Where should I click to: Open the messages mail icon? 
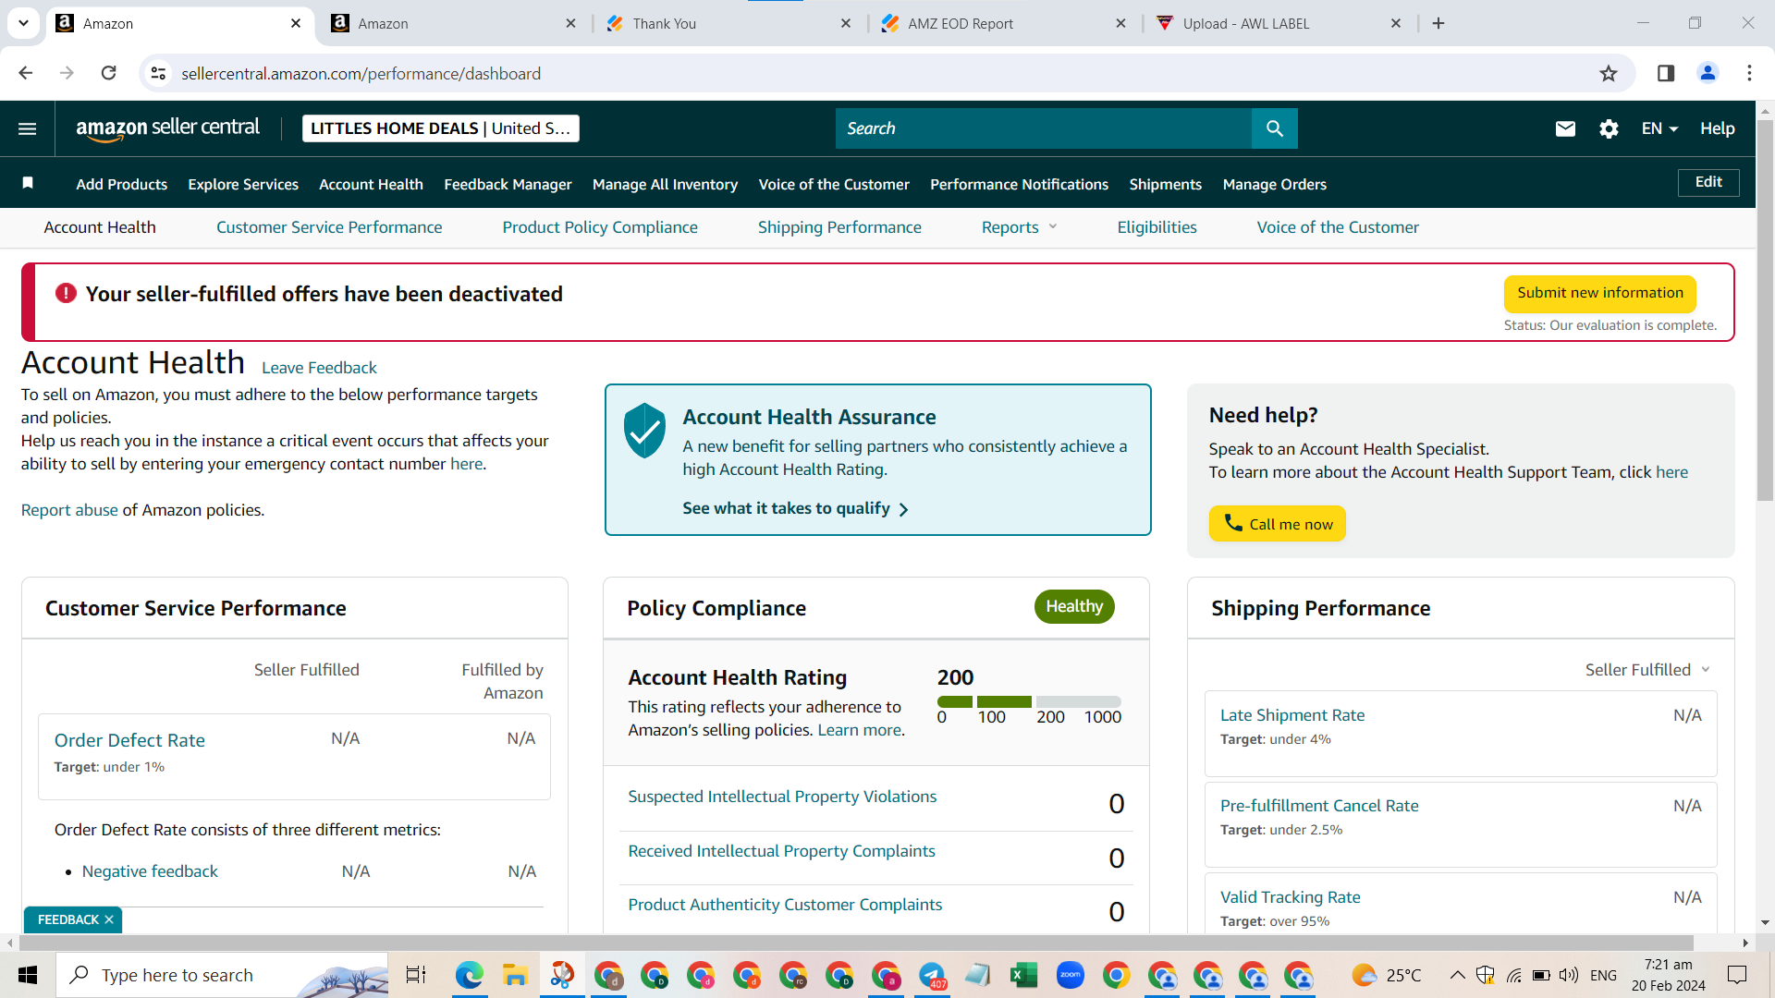click(1565, 128)
